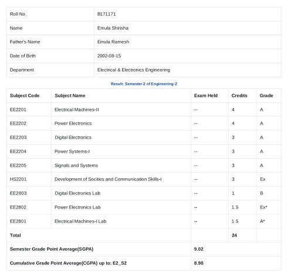288x277 pixels.
Task: Click the Exam Held column header
Action: [206, 95]
